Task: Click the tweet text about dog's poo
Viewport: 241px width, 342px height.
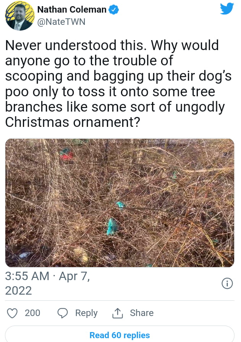Action: [x=118, y=84]
